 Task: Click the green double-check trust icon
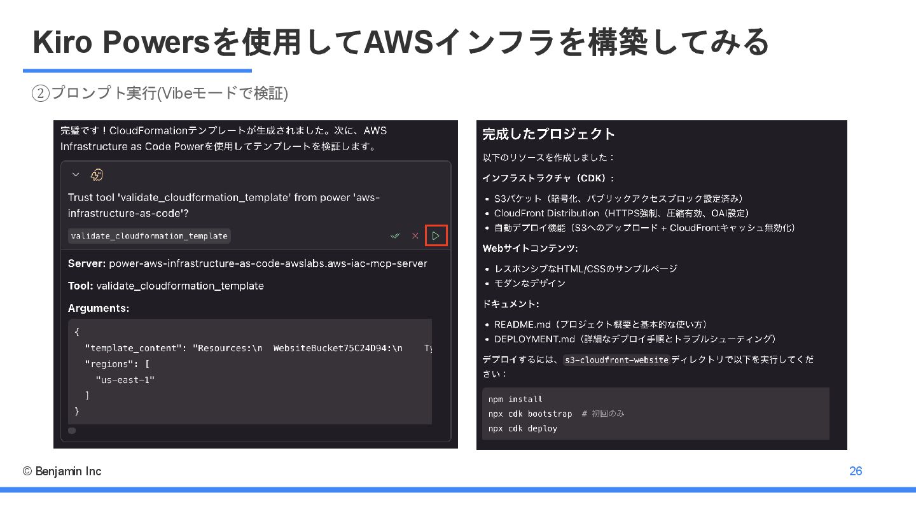click(395, 235)
